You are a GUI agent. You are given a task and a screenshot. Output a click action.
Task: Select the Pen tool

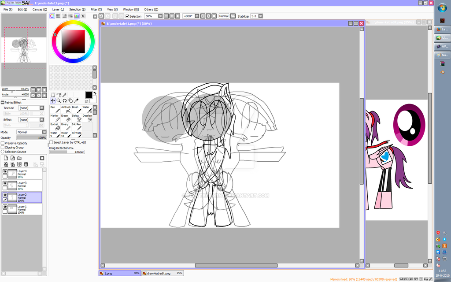click(55, 109)
